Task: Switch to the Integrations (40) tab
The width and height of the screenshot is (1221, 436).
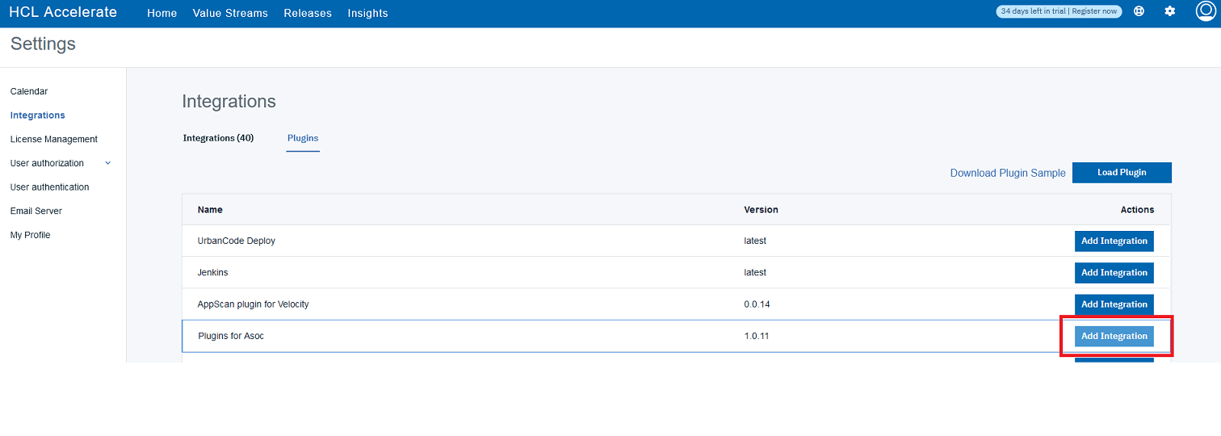Action: point(218,138)
